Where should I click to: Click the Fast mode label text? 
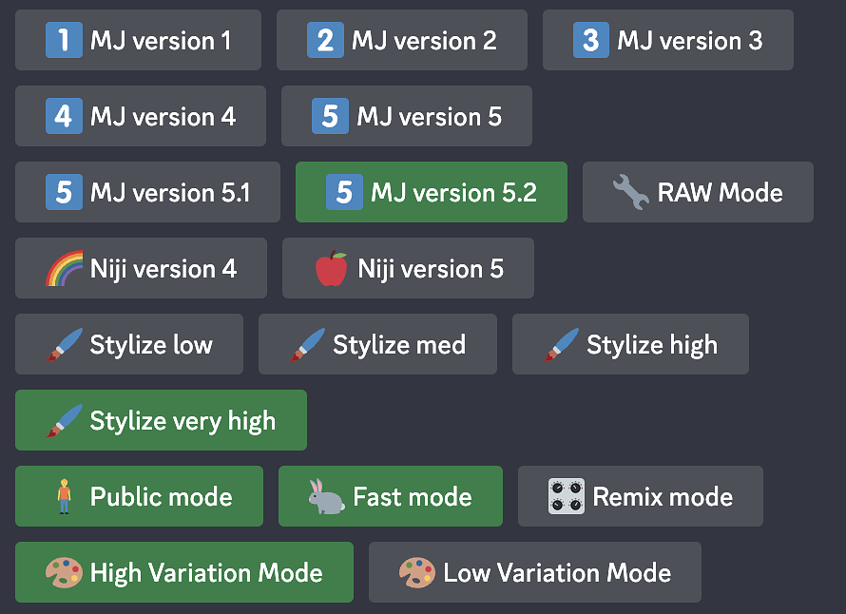pyautogui.click(x=412, y=497)
